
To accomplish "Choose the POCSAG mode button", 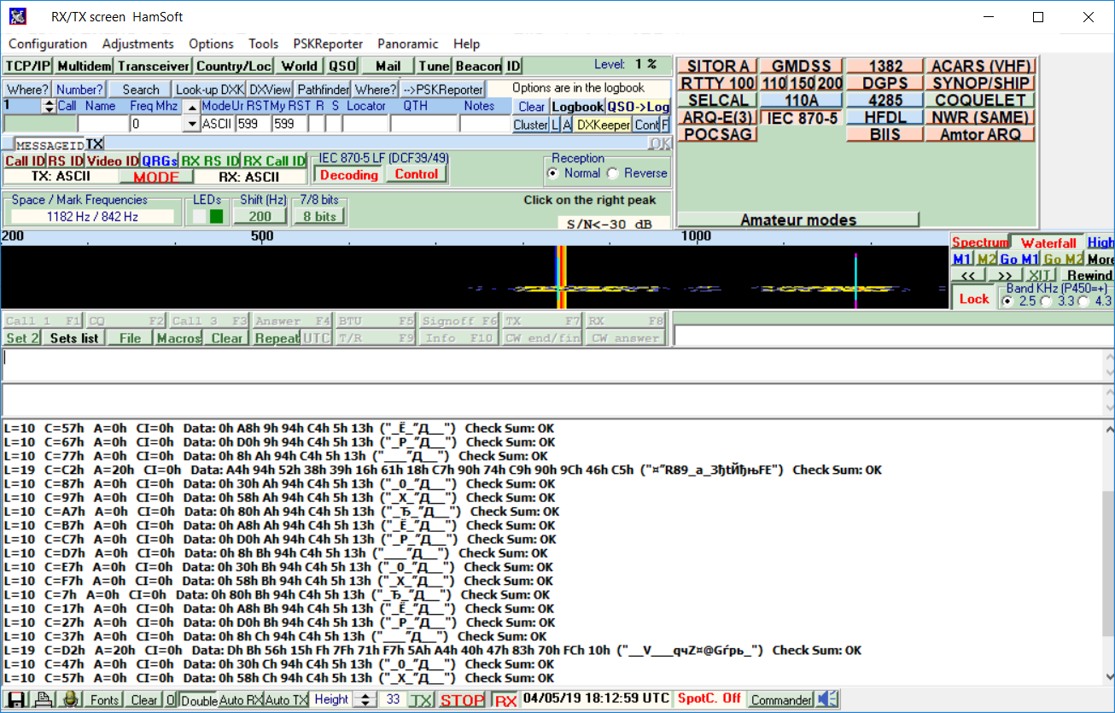I will (718, 134).
